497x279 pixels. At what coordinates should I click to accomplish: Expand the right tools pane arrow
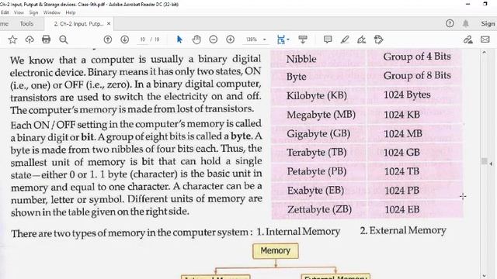click(492, 164)
